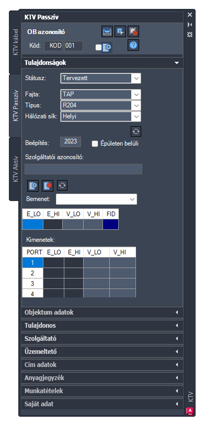This screenshot has height=423, width=205.
Task: Click the Szolgáltatói azonosító text field
Action: click(83, 169)
